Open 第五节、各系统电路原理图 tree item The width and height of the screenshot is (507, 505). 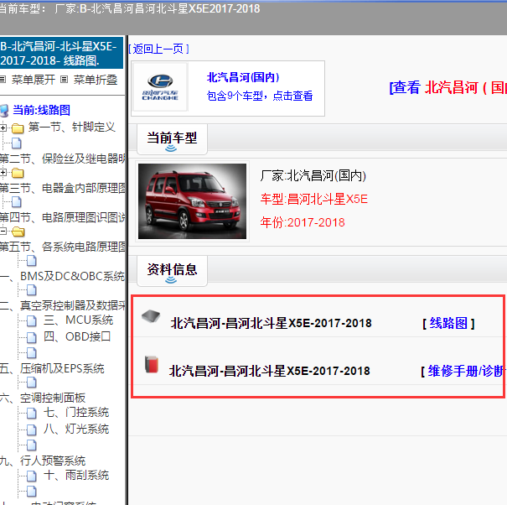[62, 247]
